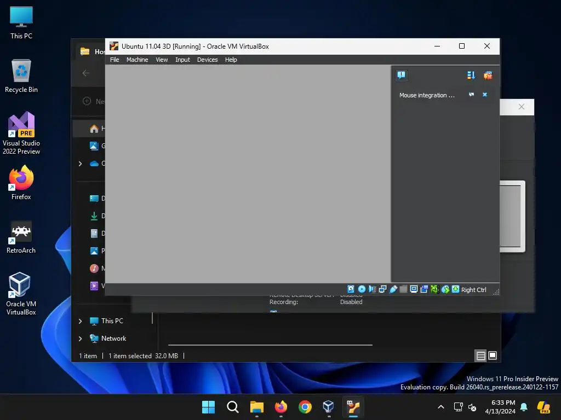
Task: Select Visual Studio 2022 Preview desktop icon
Action: (x=21, y=133)
